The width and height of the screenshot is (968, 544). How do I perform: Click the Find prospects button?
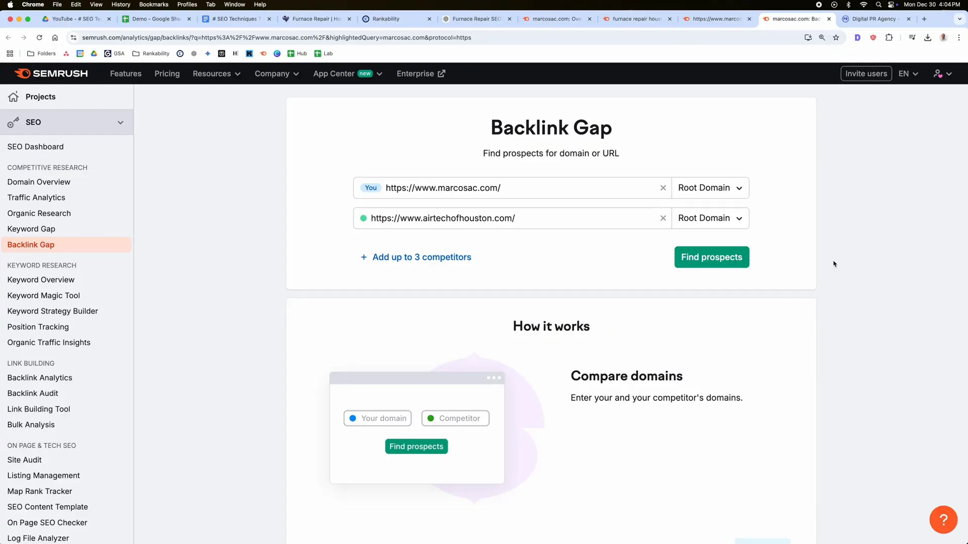coord(711,257)
